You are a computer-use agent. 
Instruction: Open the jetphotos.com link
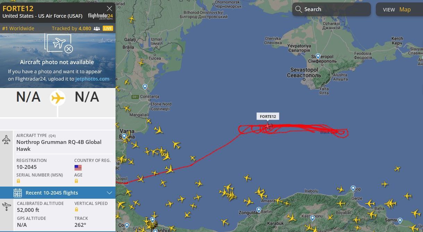[x=92, y=79]
